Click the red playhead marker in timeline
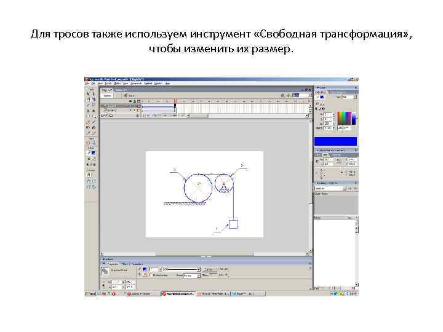443x332 pixels. pos(175,101)
